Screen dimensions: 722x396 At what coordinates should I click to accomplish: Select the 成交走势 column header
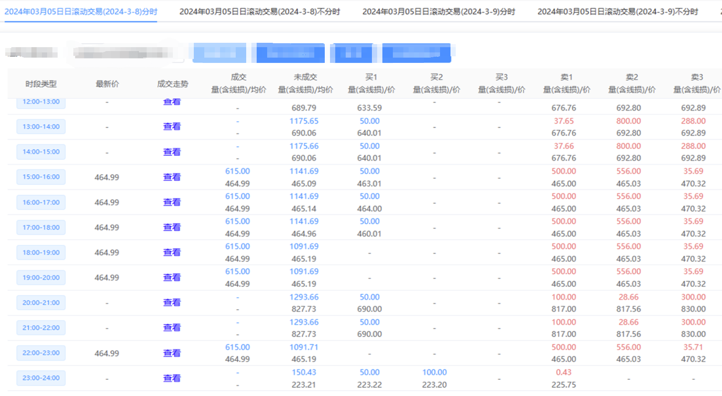(x=172, y=84)
